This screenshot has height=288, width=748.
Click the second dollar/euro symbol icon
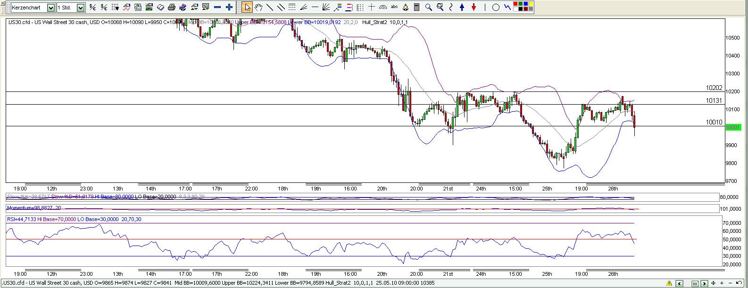click(104, 7)
